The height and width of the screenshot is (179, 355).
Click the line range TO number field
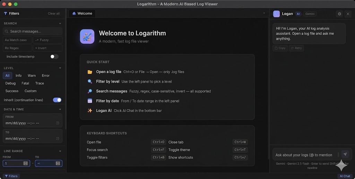pyautogui.click(x=49, y=163)
